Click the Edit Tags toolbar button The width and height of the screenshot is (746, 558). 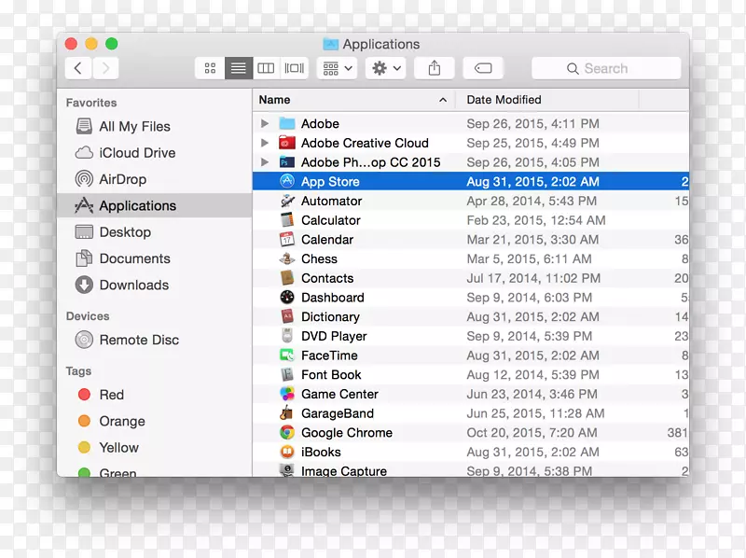click(x=483, y=68)
